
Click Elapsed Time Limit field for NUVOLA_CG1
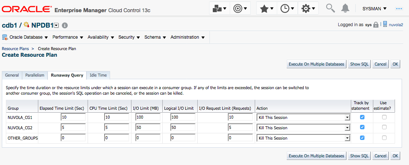[x=73, y=117]
